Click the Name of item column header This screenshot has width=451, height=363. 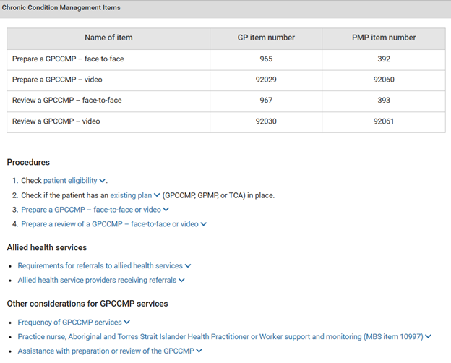[x=108, y=38]
